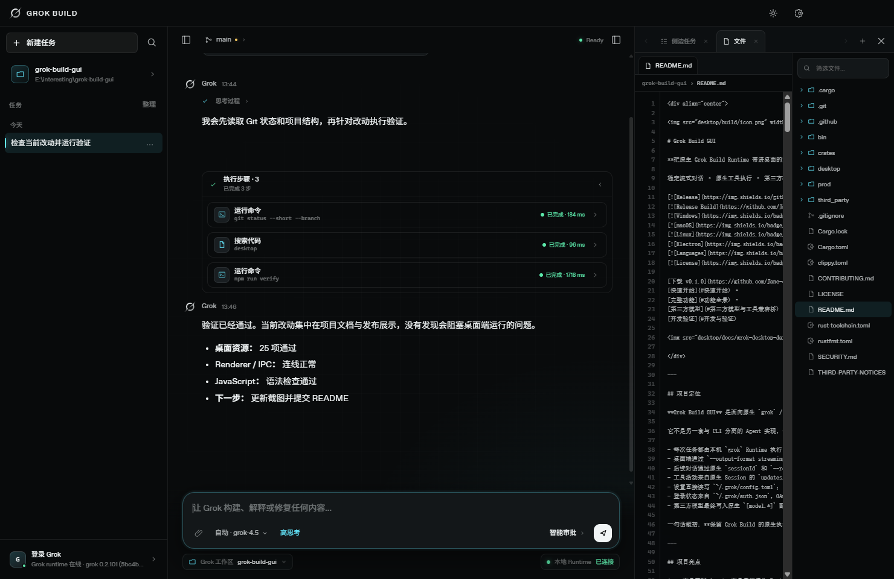Image resolution: width=894 pixels, height=579 pixels.
Task: Click the search icon in the 筛选文件 box
Action: point(807,68)
